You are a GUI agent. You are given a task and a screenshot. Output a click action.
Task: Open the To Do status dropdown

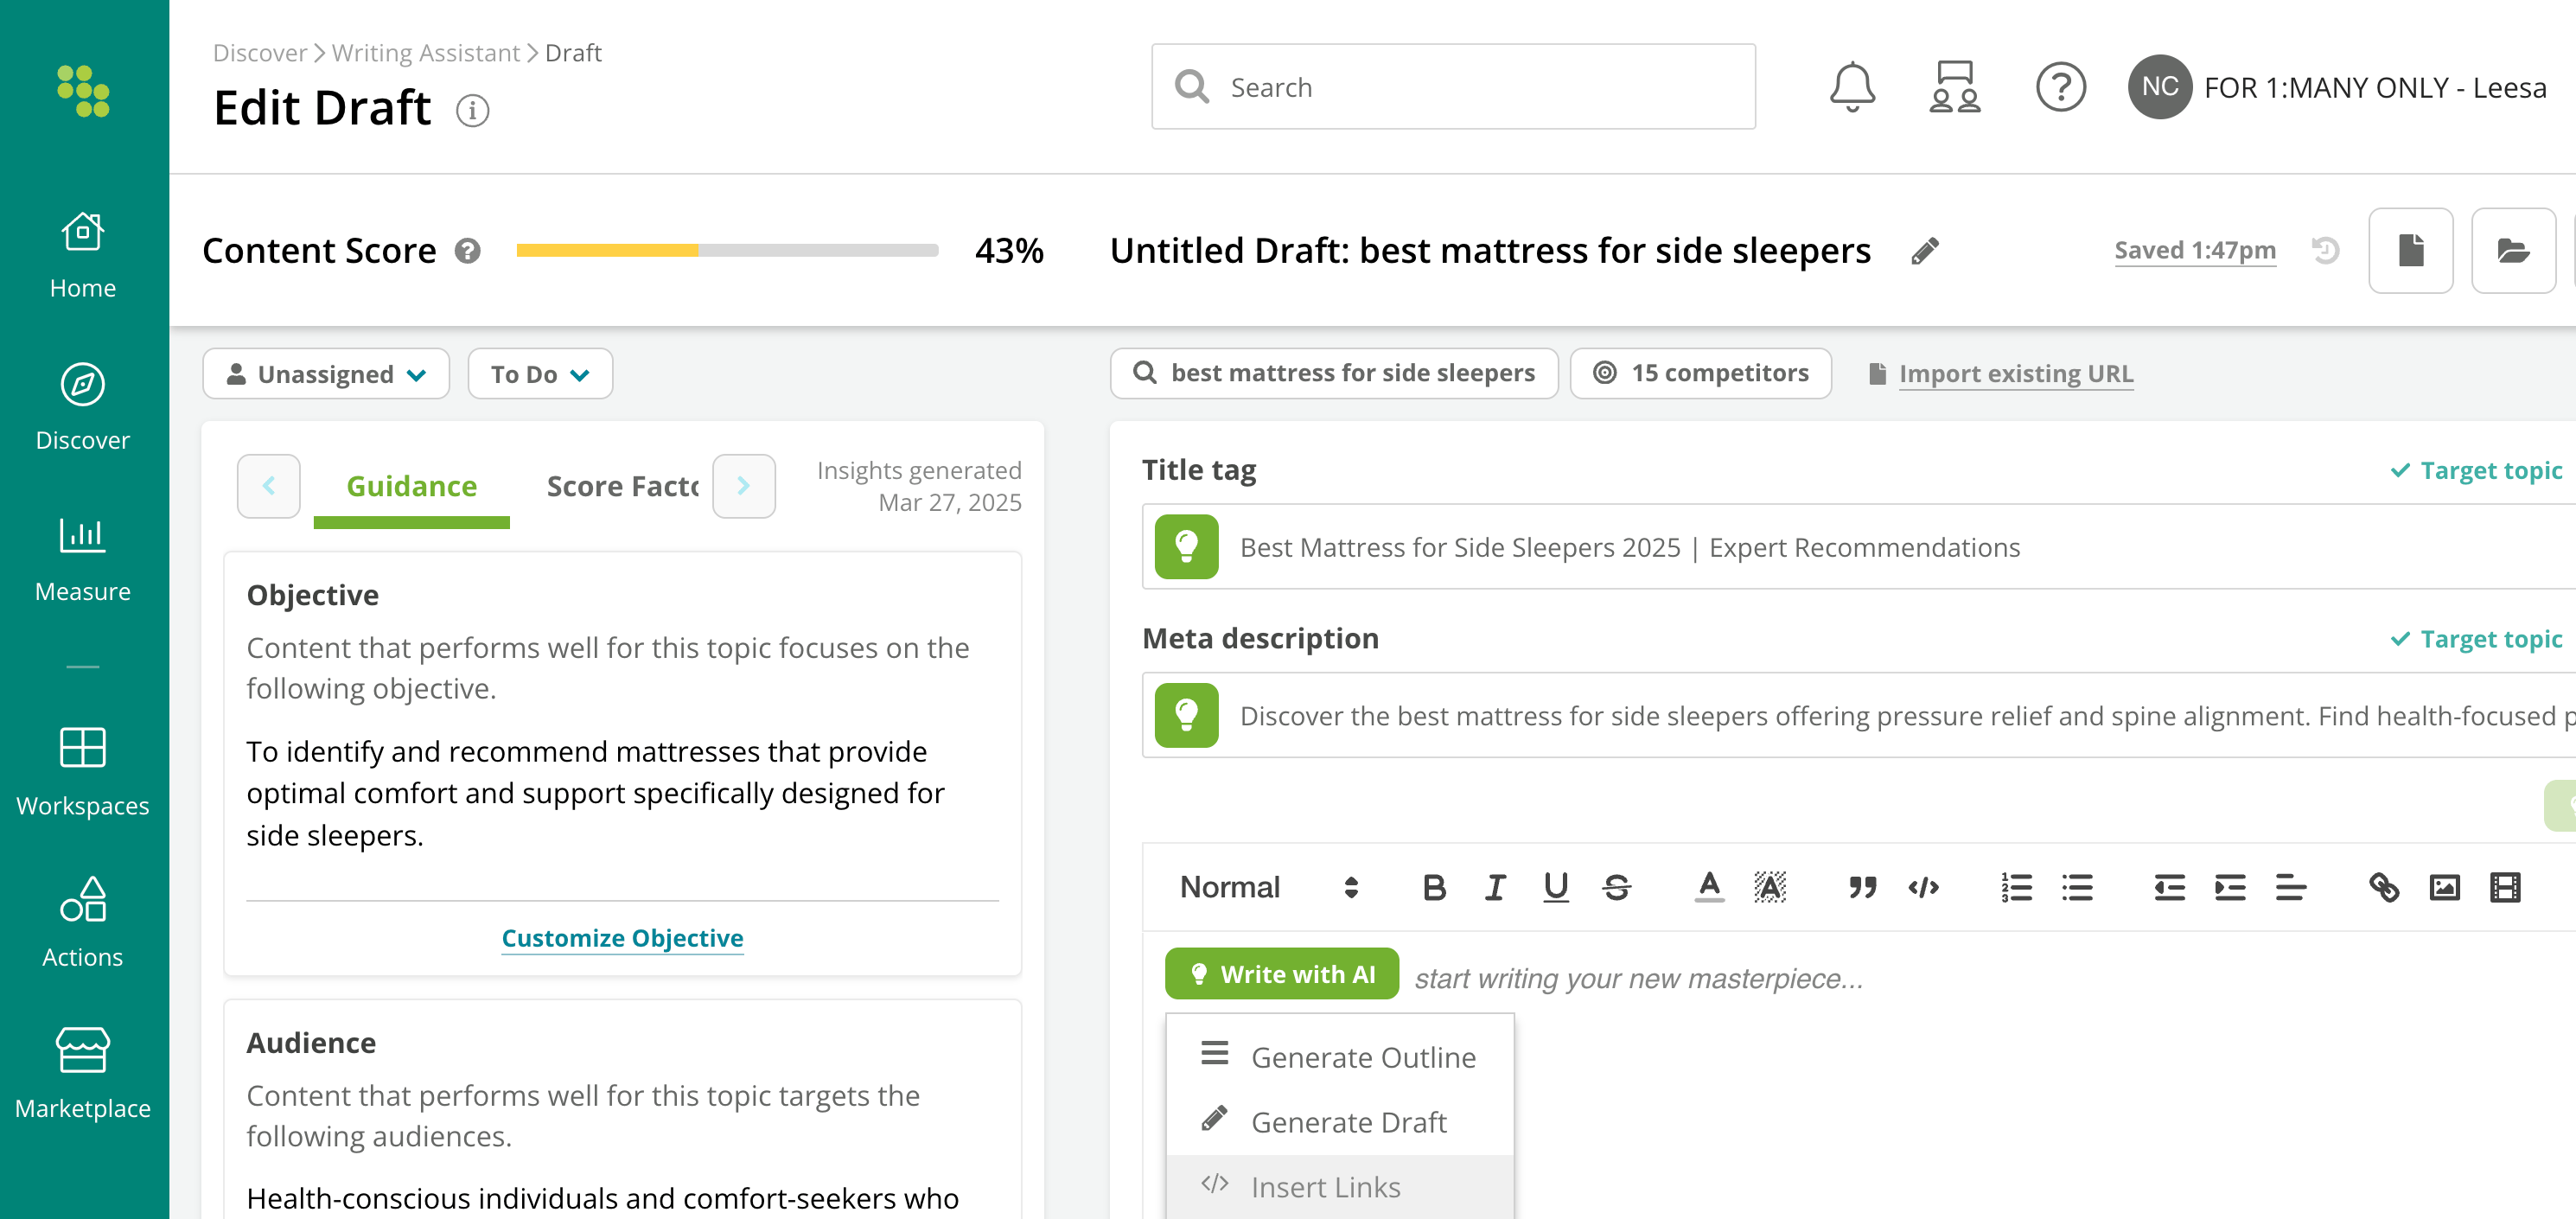pyautogui.click(x=540, y=374)
